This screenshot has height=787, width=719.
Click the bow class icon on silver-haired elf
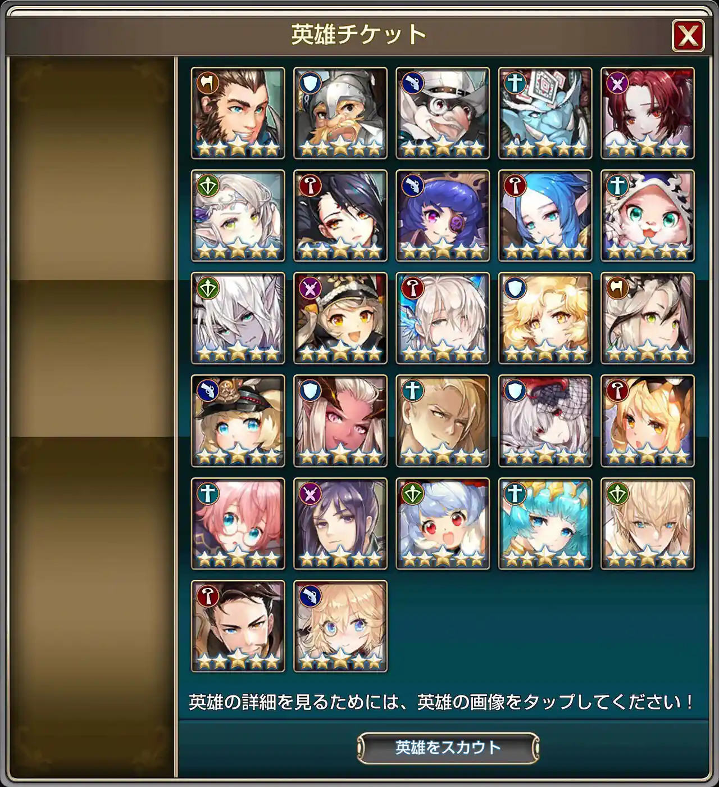point(207,186)
